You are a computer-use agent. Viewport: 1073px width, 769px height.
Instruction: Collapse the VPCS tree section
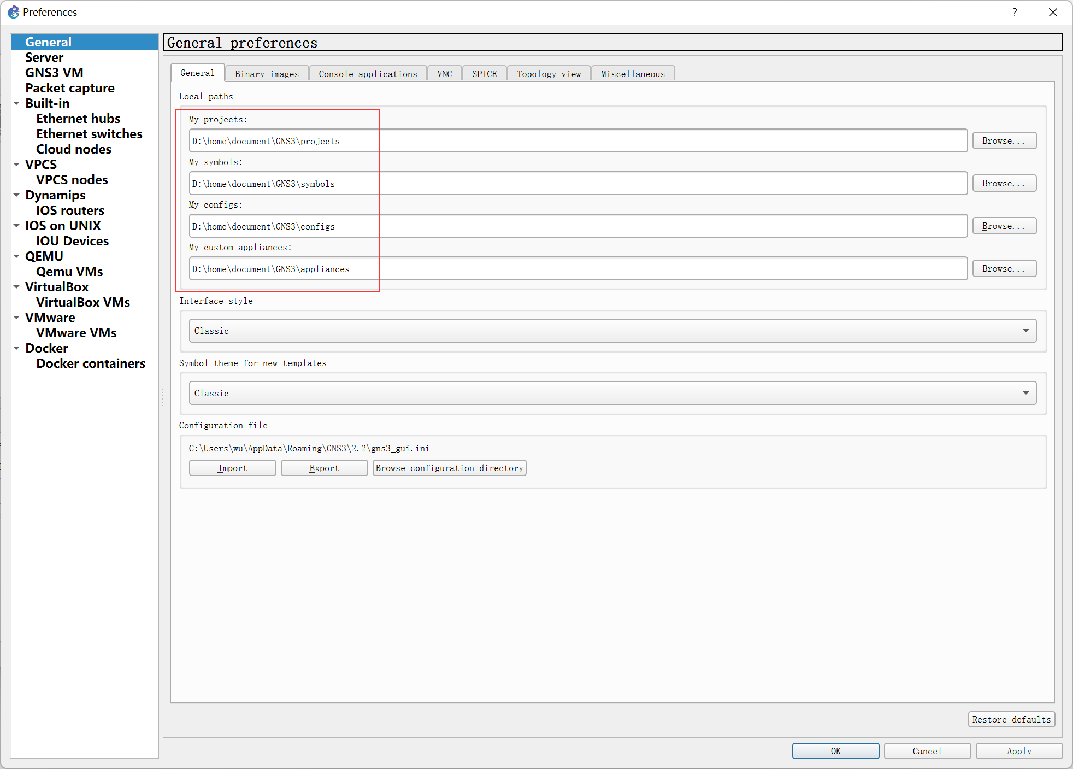coord(16,165)
